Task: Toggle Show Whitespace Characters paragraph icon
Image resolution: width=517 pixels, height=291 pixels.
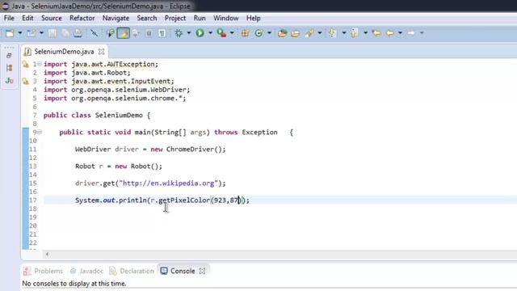Action: point(162,33)
